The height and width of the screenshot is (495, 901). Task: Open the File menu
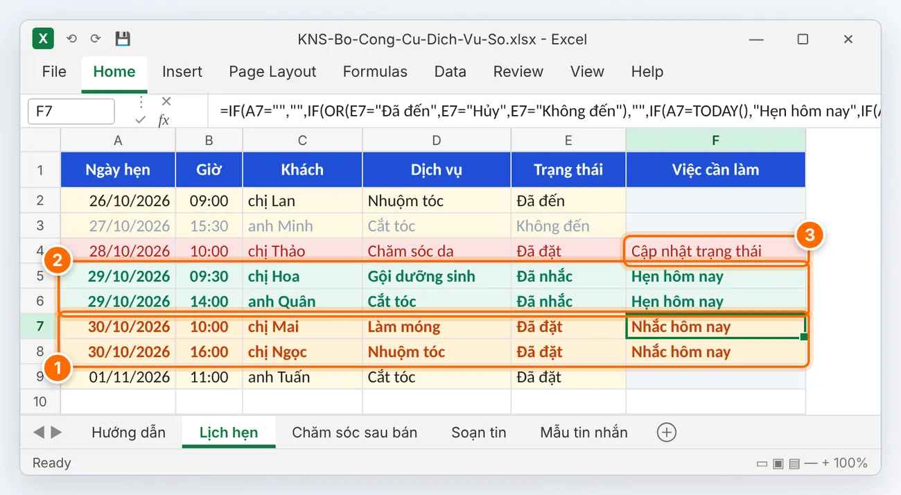pyautogui.click(x=54, y=71)
